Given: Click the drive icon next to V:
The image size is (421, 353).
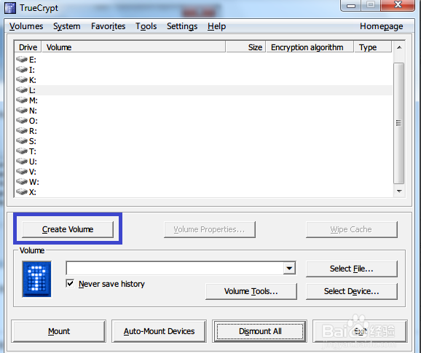Looking at the screenshot, I should (x=22, y=171).
